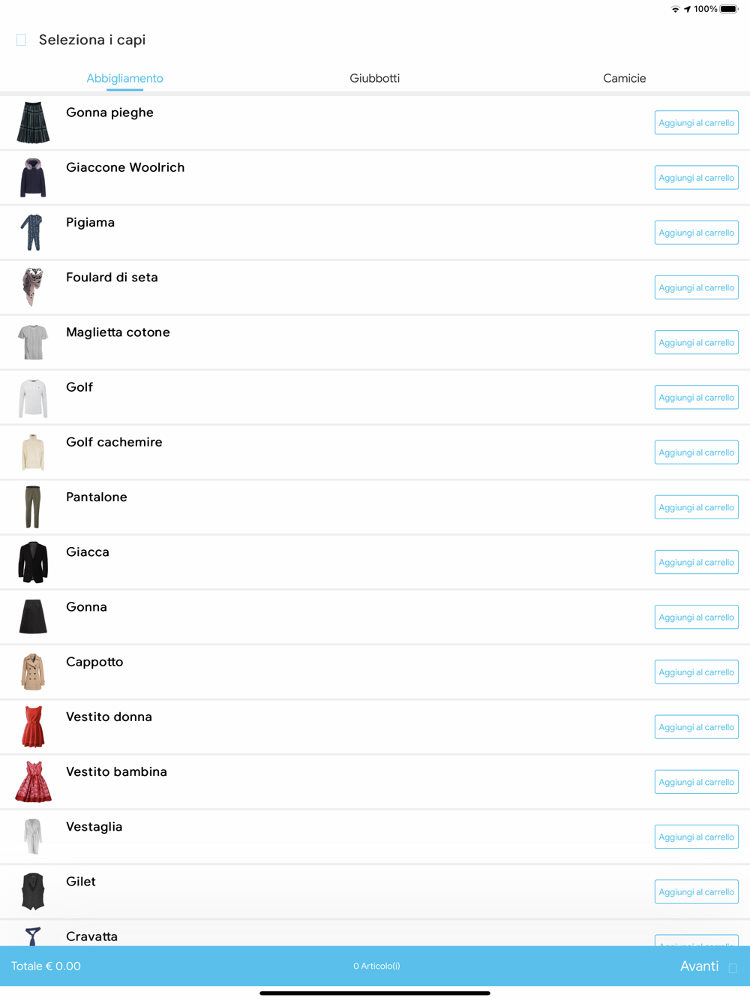This screenshot has height=1001, width=750.
Task: Tap the Maglietta cotone t-shirt image
Action: [33, 342]
